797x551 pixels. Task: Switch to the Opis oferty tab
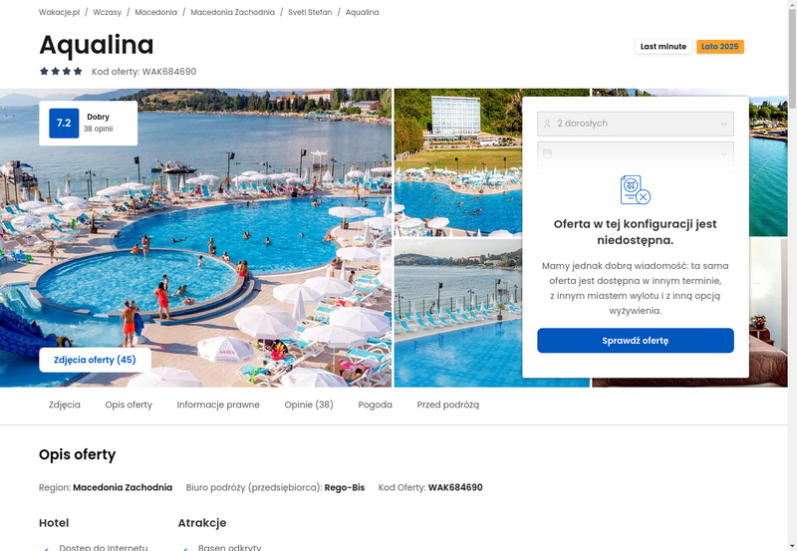pyautogui.click(x=129, y=405)
